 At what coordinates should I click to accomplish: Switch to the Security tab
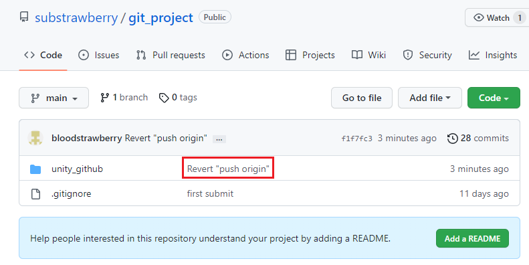tap(427, 55)
